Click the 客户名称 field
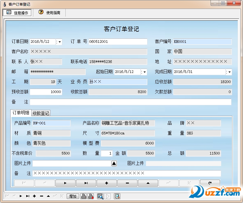This screenshot has width=243, height=203. click(x=88, y=52)
